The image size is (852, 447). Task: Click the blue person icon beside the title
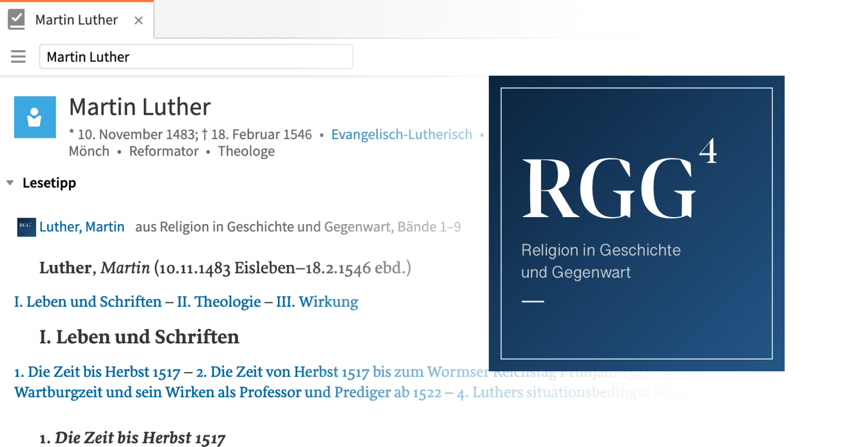point(35,117)
